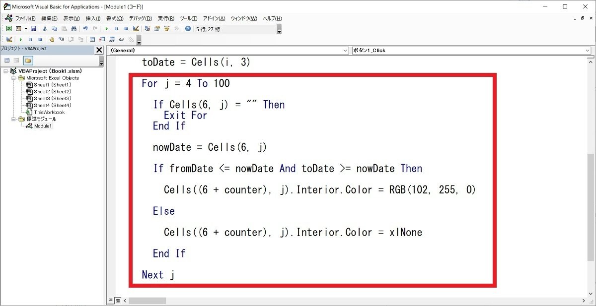596x306 pixels.
Task: Open Project Explorer from the standard toolbar
Action: (x=147, y=29)
